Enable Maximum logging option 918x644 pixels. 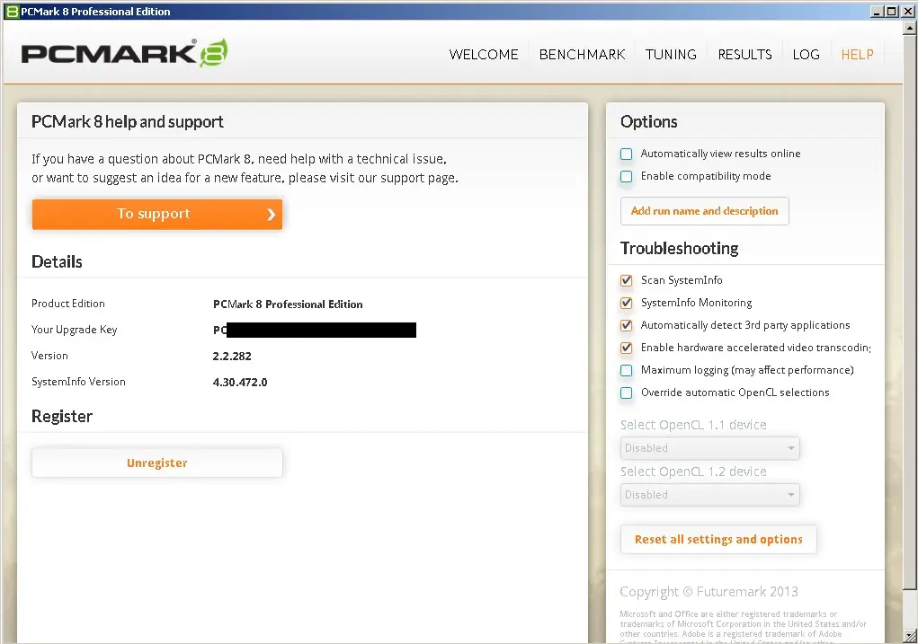pos(627,370)
